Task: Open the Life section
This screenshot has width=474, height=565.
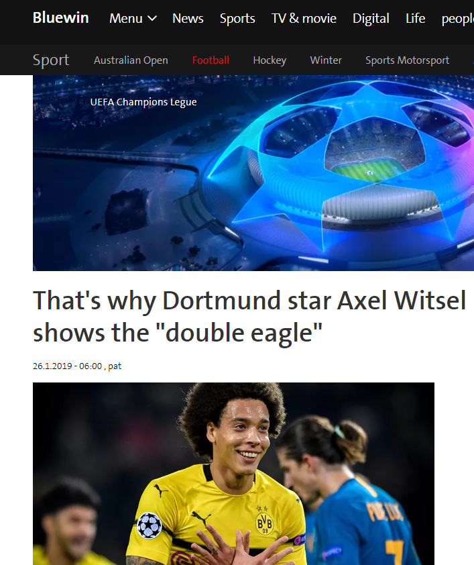Action: [415, 18]
